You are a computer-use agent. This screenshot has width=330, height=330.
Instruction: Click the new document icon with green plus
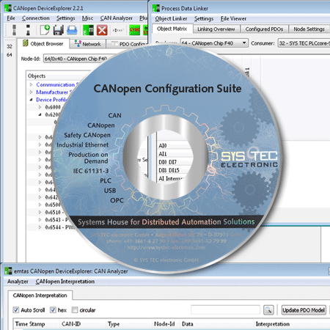(45, 30)
